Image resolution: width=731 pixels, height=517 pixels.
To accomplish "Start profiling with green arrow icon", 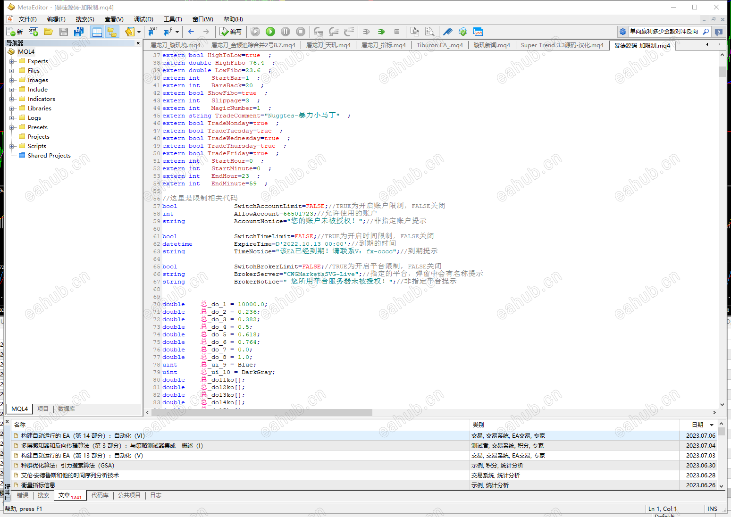I will coord(381,32).
